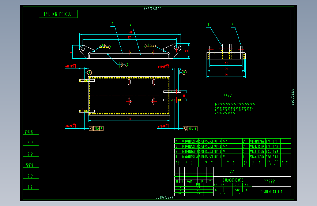Image resolution: width=317 pixels, height=206 pixels.
Task: Click the 700 length dimension below the plan view
Action: point(129,119)
